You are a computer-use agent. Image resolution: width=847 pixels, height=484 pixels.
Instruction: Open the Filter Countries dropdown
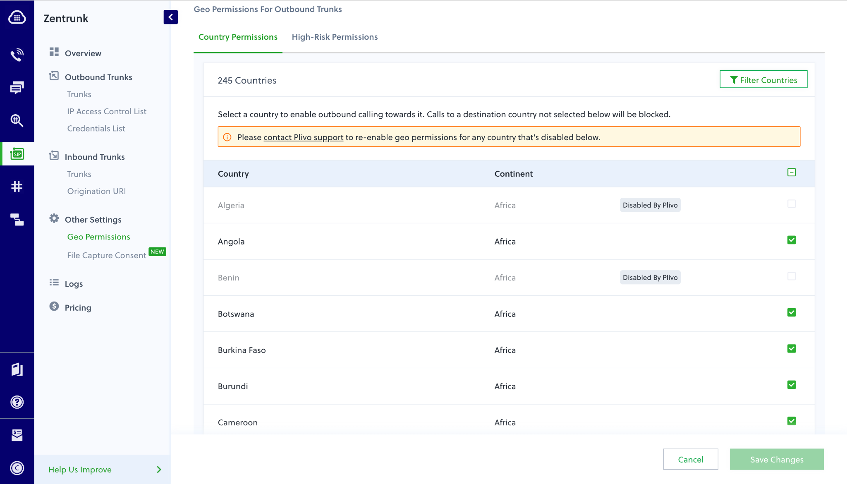pos(763,80)
